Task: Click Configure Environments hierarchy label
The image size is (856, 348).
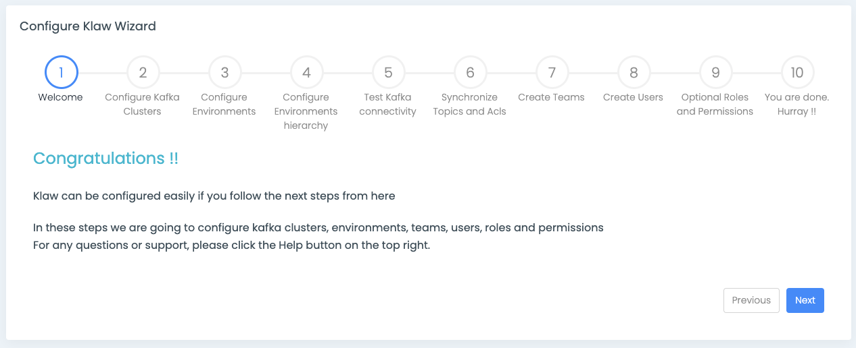Action: click(x=306, y=111)
